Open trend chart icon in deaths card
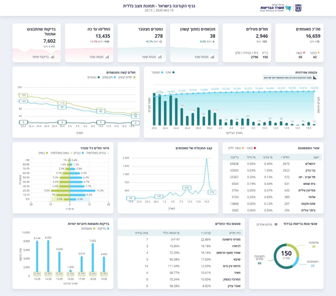This screenshot has height=296, width=336. (x=160, y=57)
